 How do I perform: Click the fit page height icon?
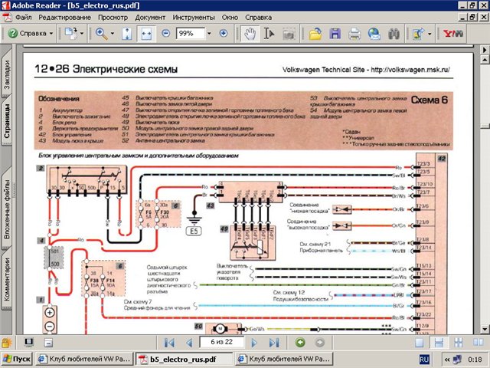point(126,34)
